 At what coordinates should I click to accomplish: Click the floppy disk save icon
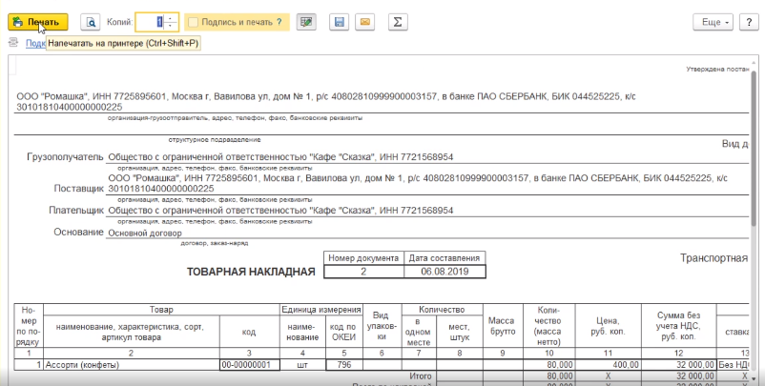(x=339, y=21)
